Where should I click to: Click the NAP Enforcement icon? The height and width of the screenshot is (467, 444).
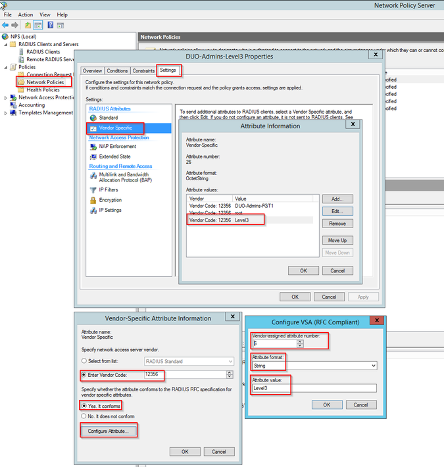[x=93, y=147]
